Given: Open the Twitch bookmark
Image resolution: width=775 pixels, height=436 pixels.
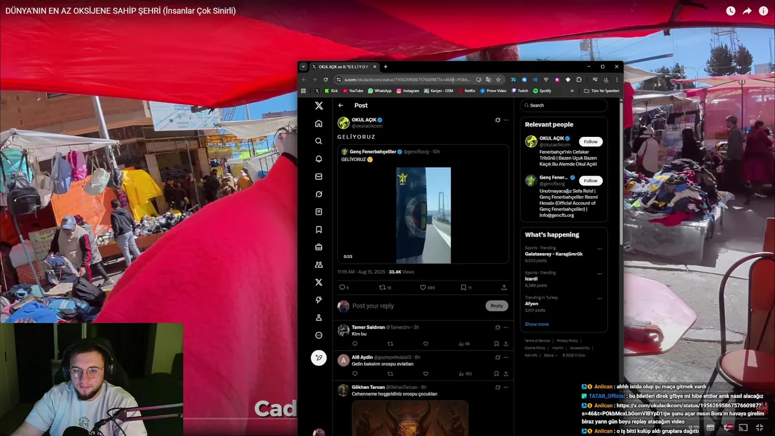Looking at the screenshot, I should tap(519, 91).
